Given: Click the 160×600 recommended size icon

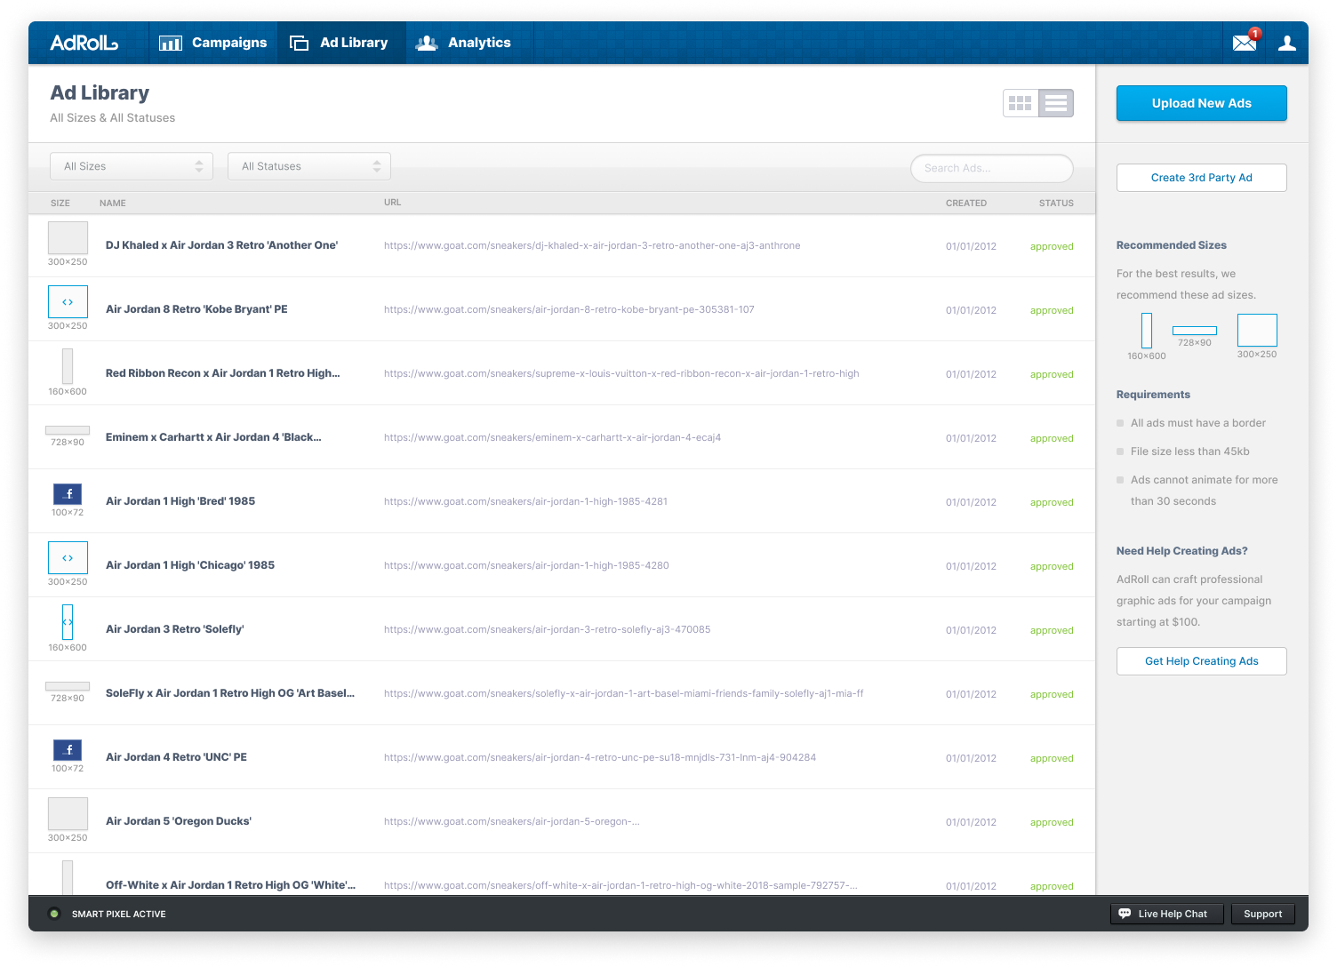Looking at the screenshot, I should (x=1147, y=331).
